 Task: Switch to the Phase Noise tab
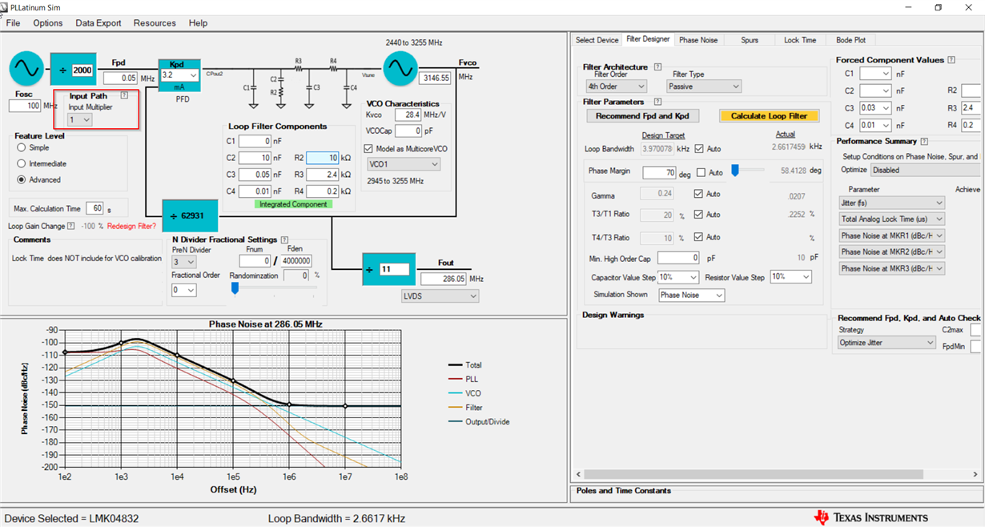tap(698, 40)
